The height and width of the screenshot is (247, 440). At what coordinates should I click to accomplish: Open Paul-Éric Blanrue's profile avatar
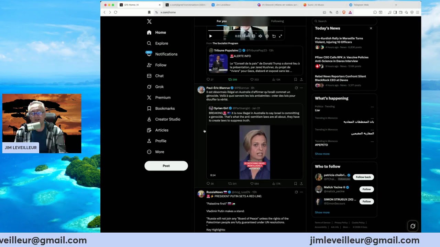(201, 90)
